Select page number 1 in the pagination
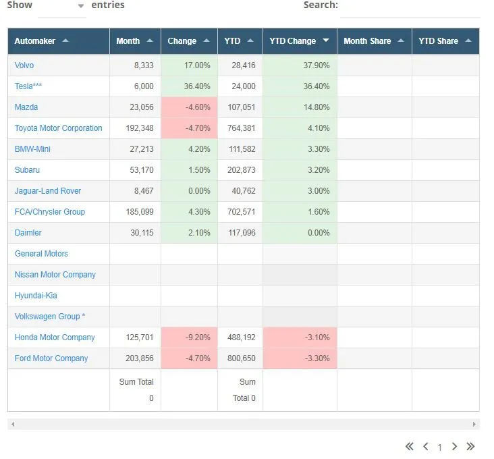Viewport: 494px width, 459px height. pos(440,448)
